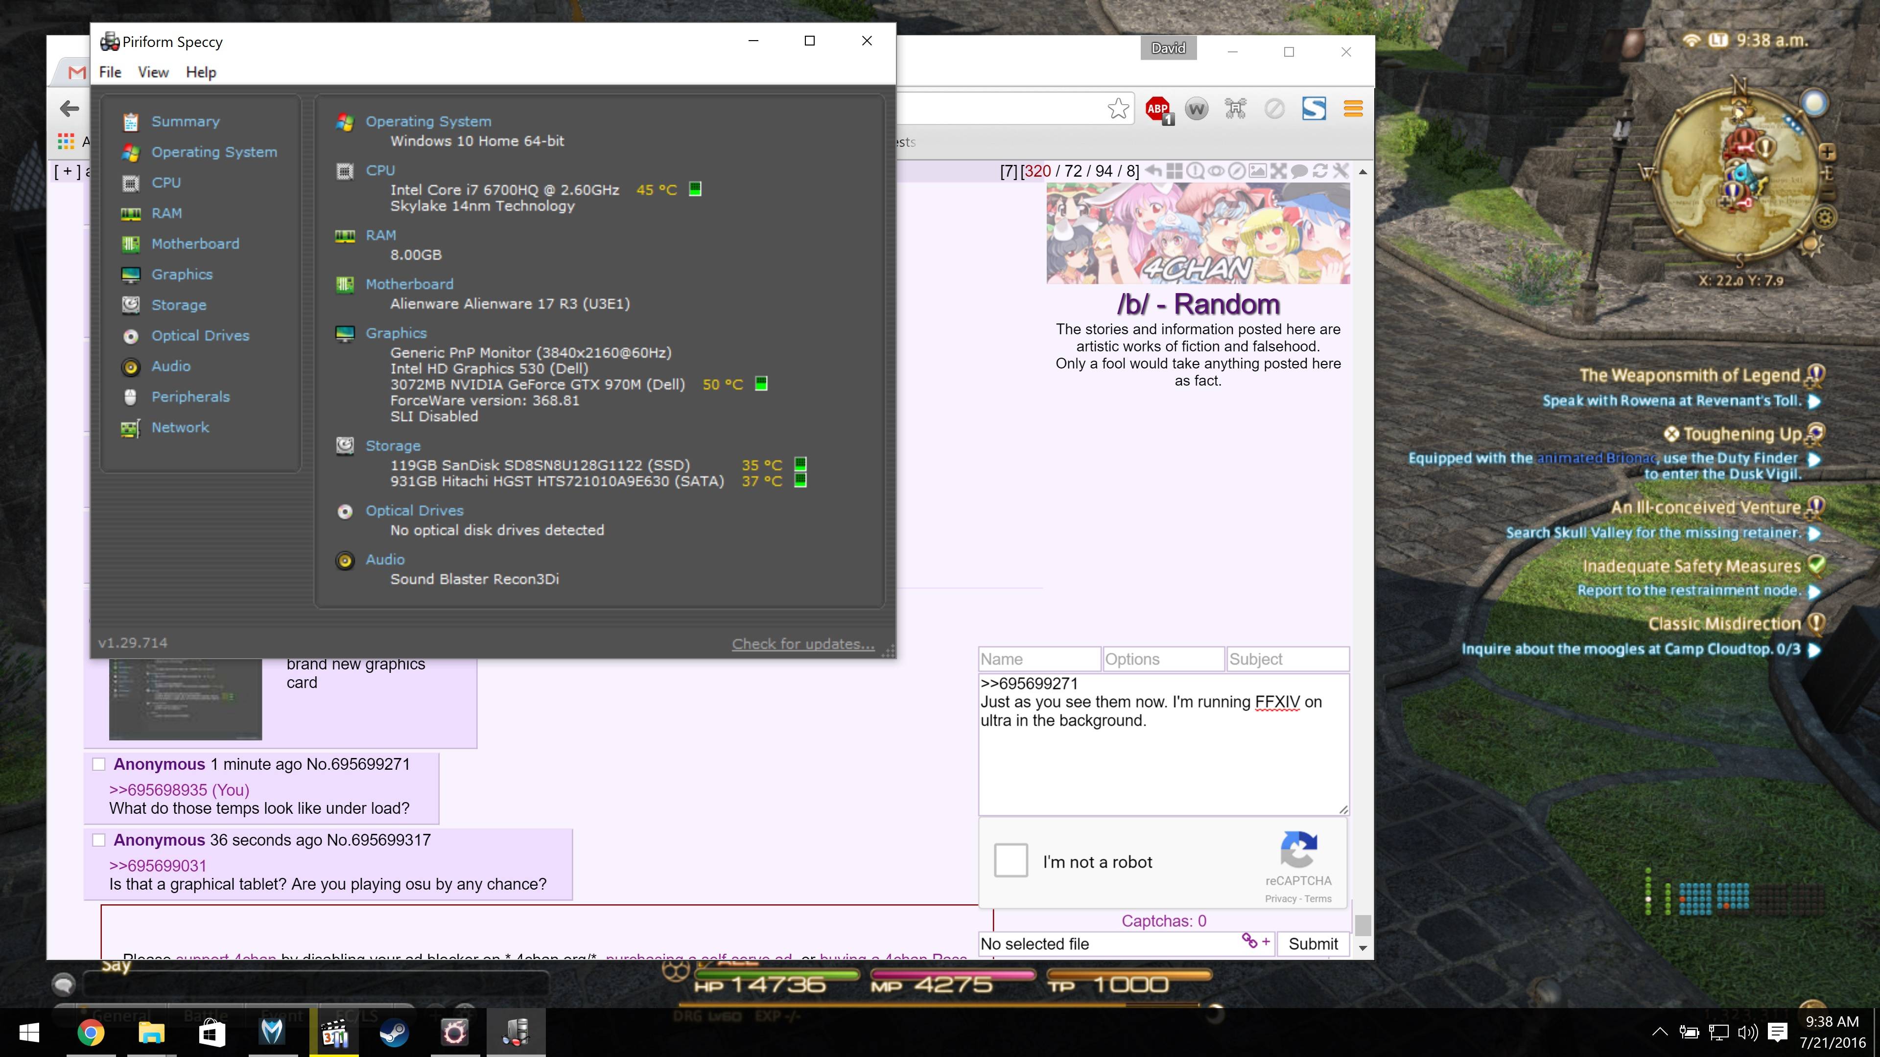Image resolution: width=1880 pixels, height=1057 pixels.
Task: Click the Adblock Plus extension icon
Action: [x=1158, y=110]
